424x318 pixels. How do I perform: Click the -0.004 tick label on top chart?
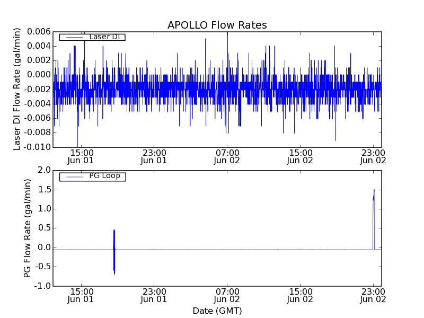click(37, 103)
